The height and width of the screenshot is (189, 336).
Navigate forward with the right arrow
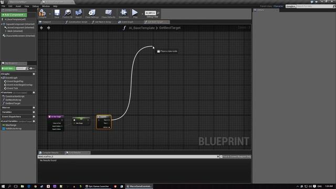49,28
